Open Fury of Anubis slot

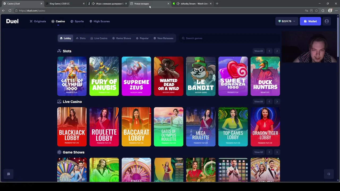point(104,76)
